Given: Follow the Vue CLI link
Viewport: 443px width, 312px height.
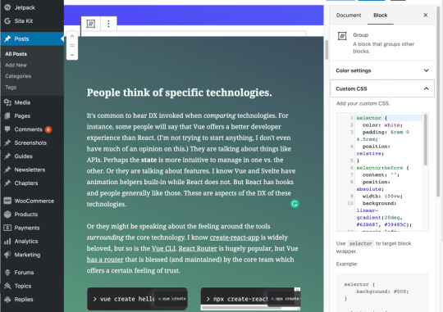Looking at the screenshot, I should pyautogui.click(x=163, y=248).
